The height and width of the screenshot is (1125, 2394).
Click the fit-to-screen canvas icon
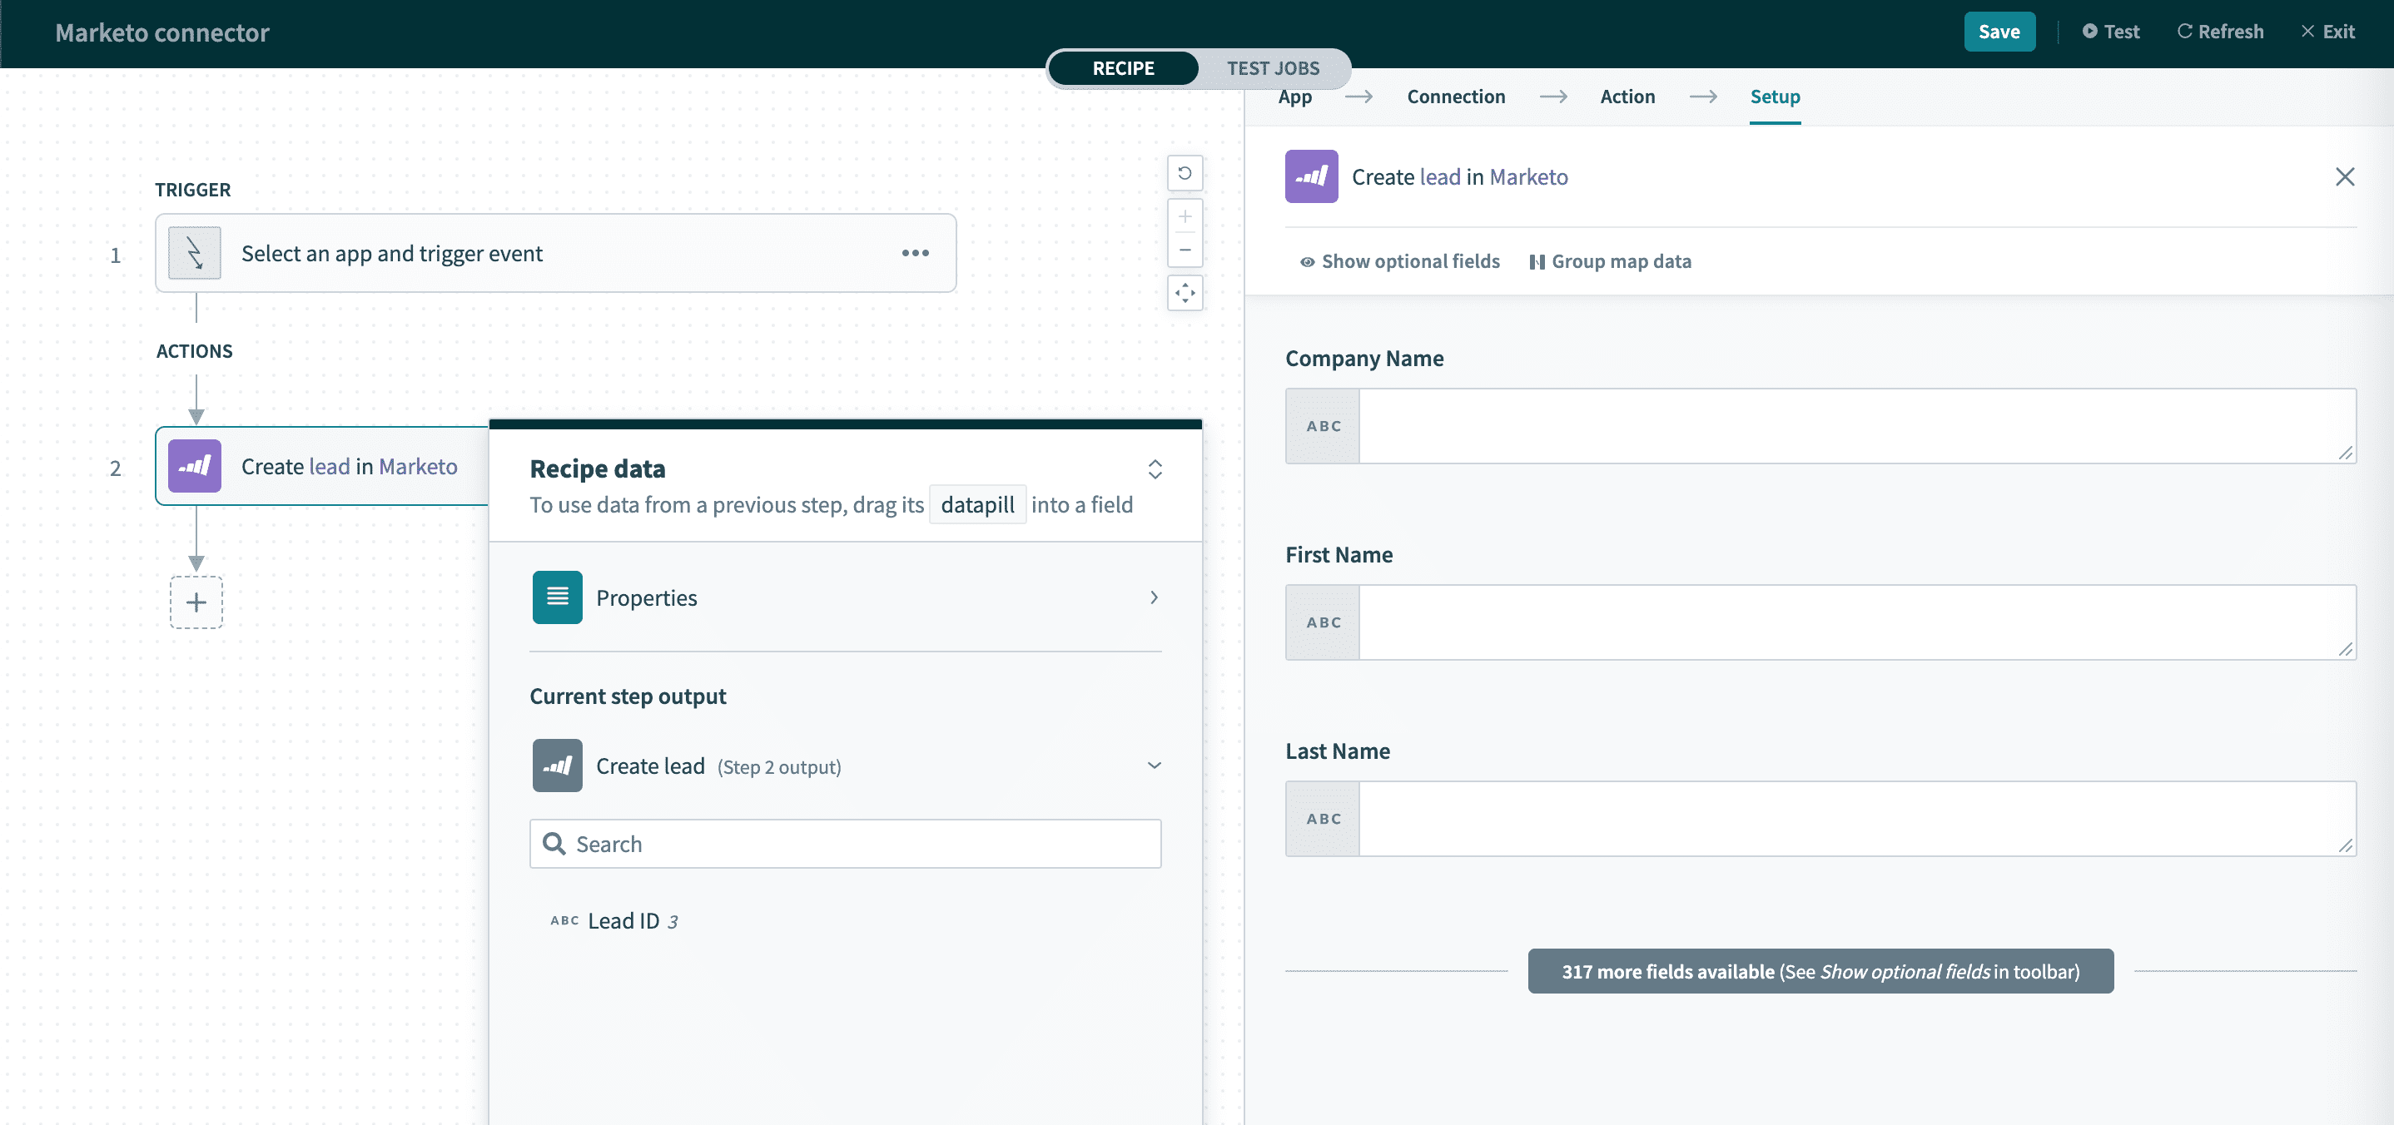coord(1184,294)
